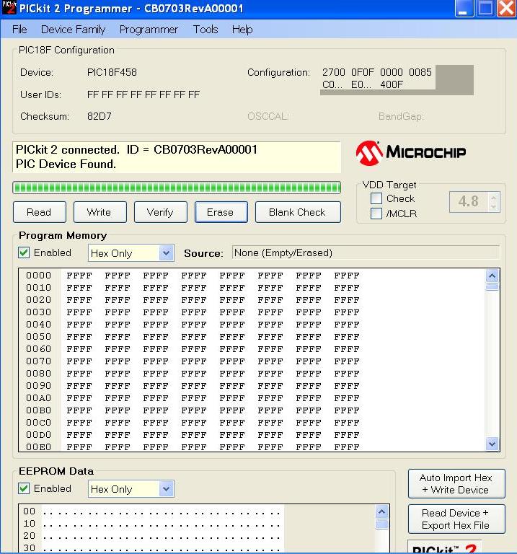Open the Device Family menu

[73, 30]
